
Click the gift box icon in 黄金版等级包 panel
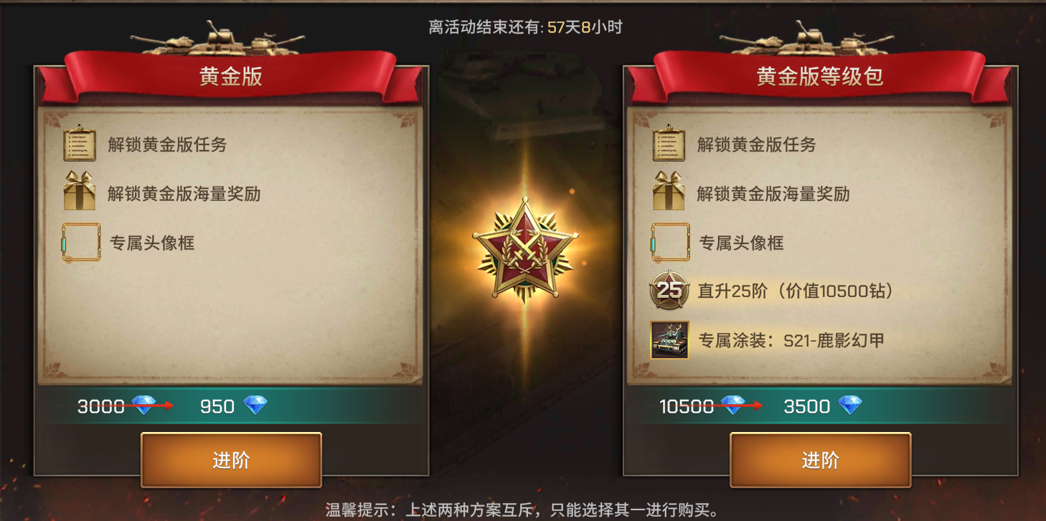(669, 193)
